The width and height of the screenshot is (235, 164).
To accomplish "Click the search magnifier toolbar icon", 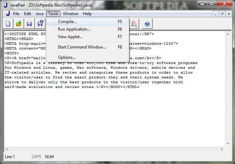I will [x=134, y=24].
